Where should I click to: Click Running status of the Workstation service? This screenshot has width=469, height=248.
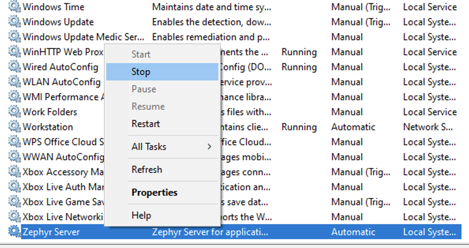(299, 127)
